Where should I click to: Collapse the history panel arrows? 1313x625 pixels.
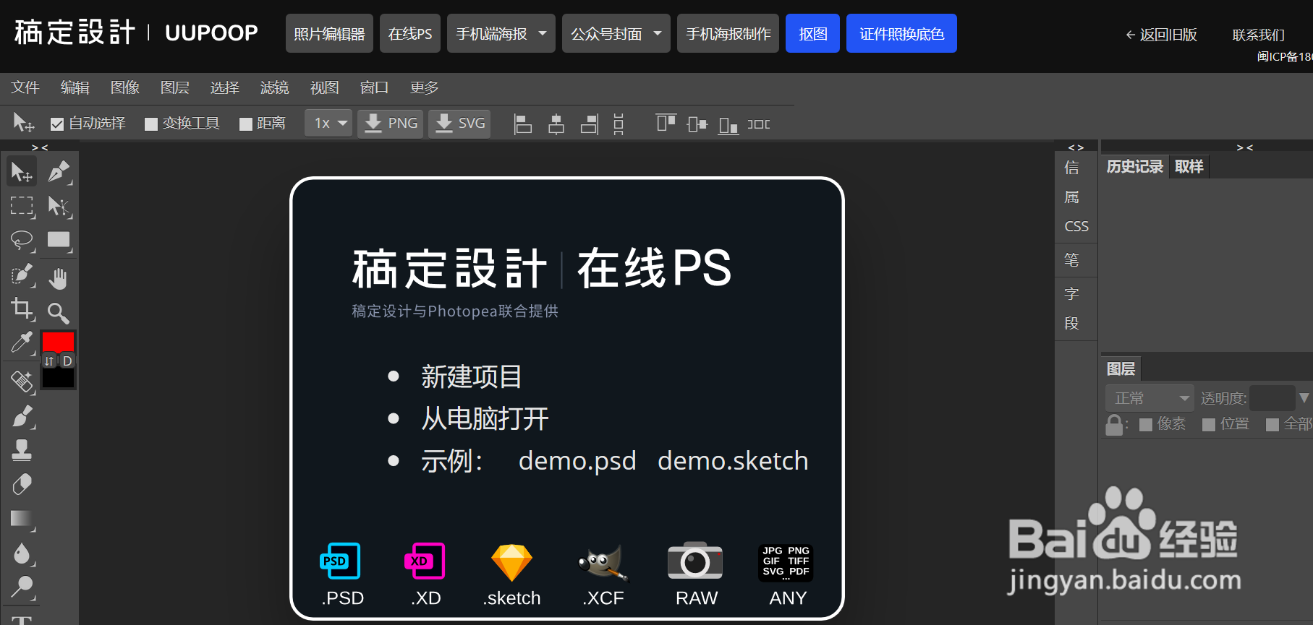click(x=1245, y=147)
